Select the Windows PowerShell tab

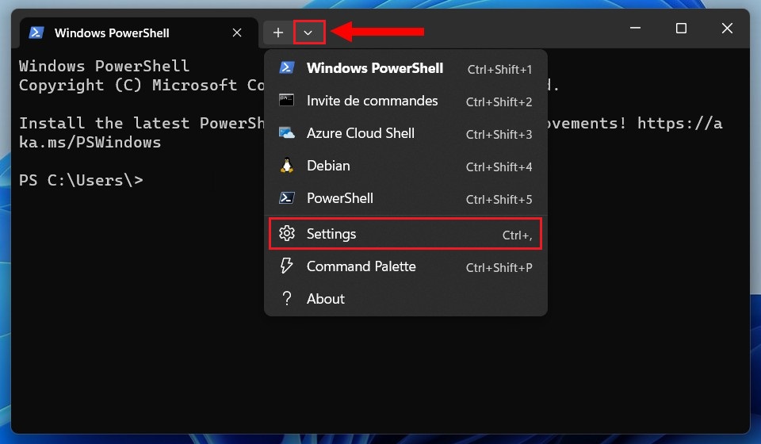click(138, 33)
